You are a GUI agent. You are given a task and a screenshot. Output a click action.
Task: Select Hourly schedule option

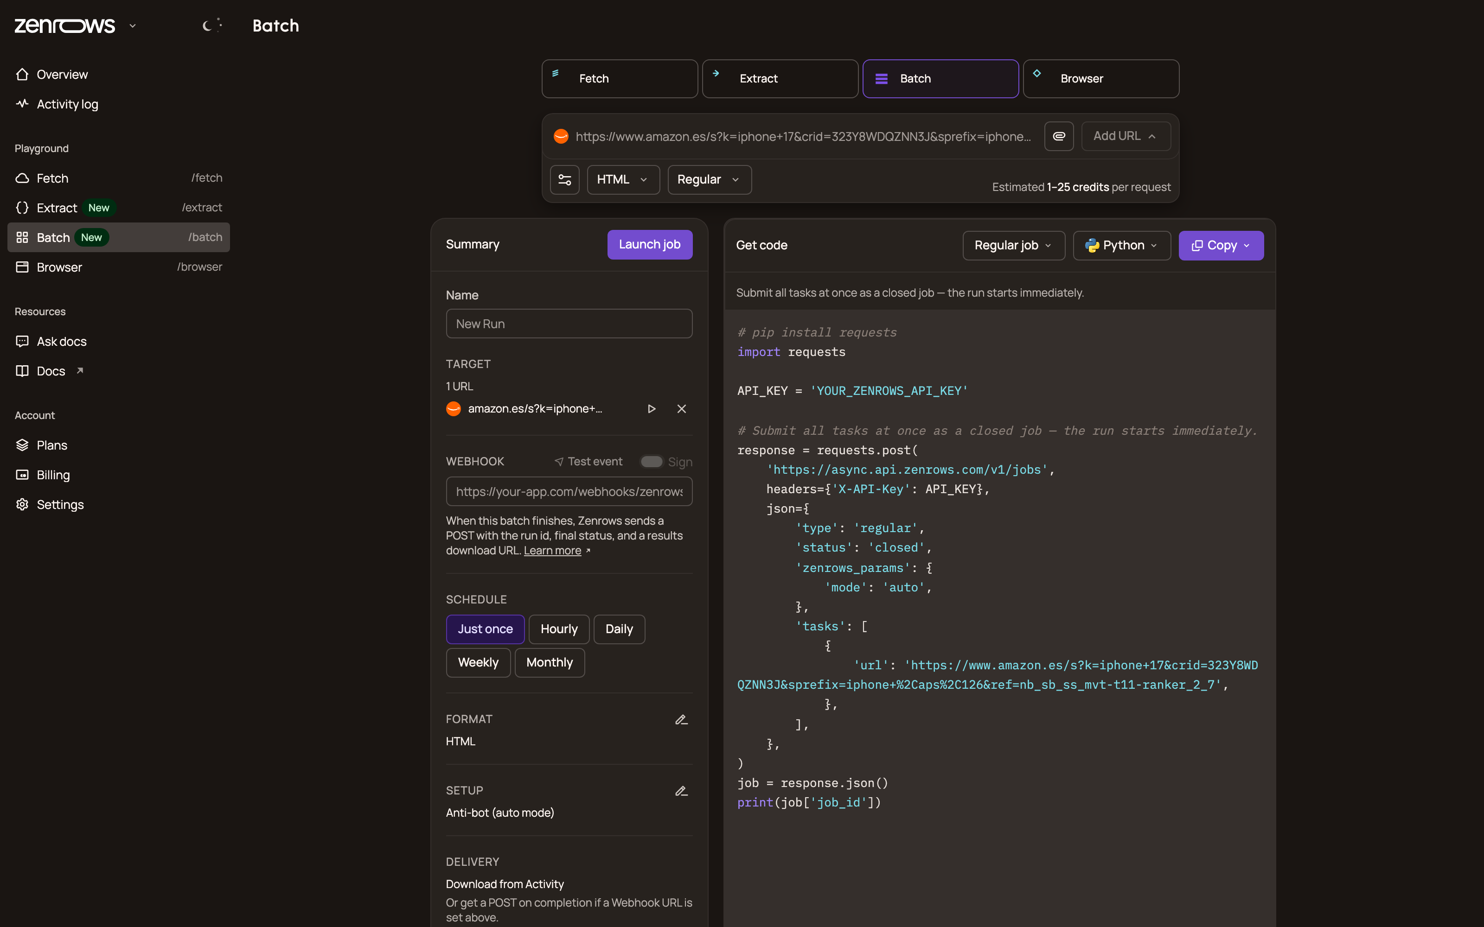click(559, 629)
